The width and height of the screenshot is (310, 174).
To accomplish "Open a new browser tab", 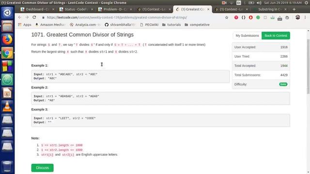I will coord(294,9).
